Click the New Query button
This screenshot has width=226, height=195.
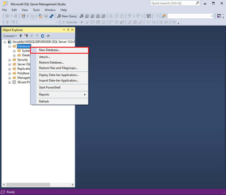[x=67, y=16]
